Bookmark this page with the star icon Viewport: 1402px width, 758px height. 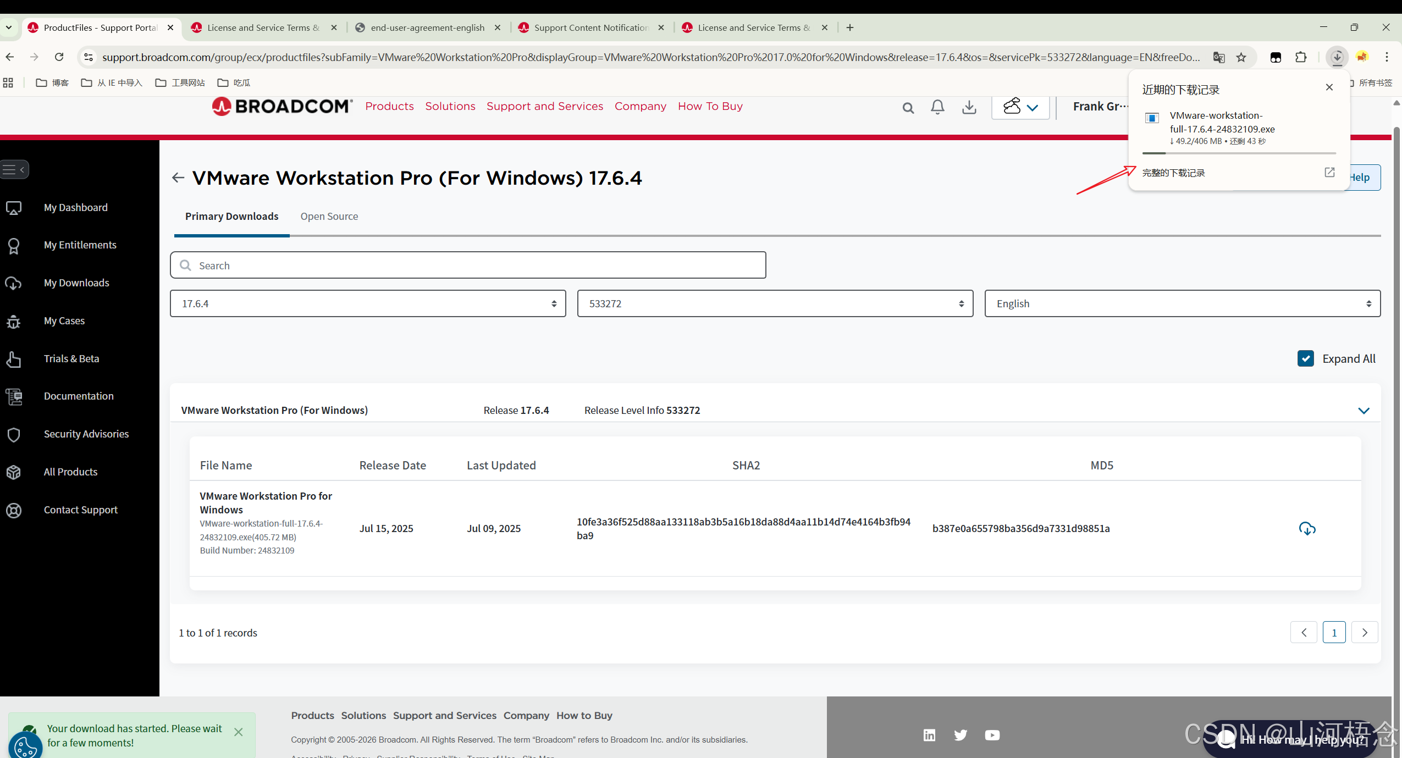coord(1241,57)
